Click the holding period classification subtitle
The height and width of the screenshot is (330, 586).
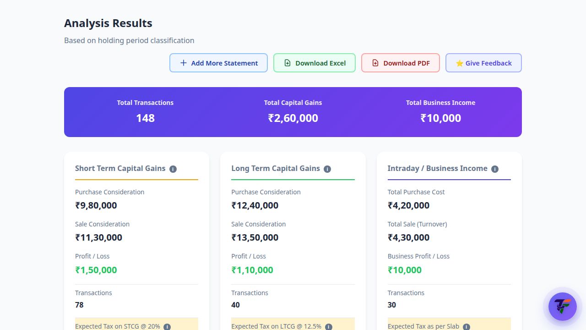click(129, 40)
